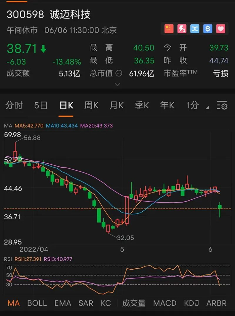This screenshot has width=235, height=316.
Task: Tap the market status 午间休市 text
Action: click(22, 30)
